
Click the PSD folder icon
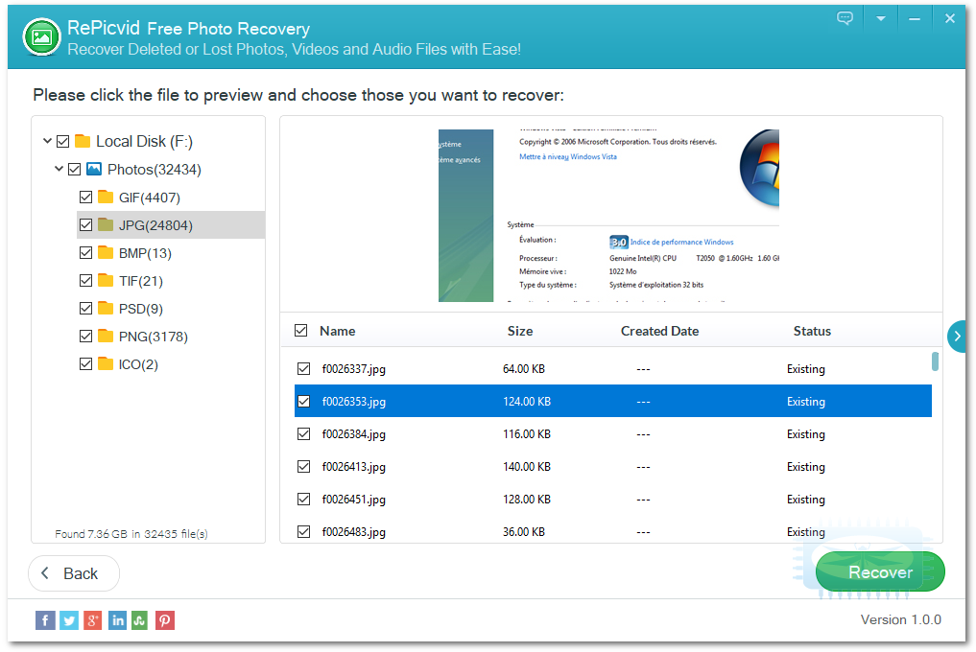click(x=106, y=308)
